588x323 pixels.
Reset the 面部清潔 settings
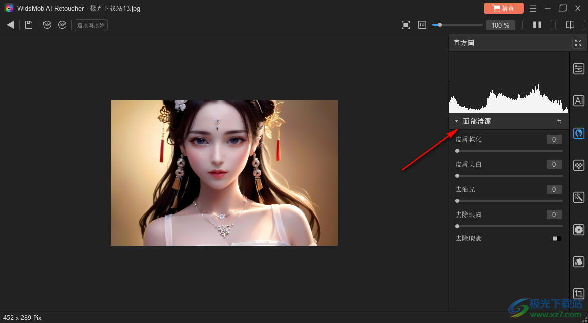(559, 121)
